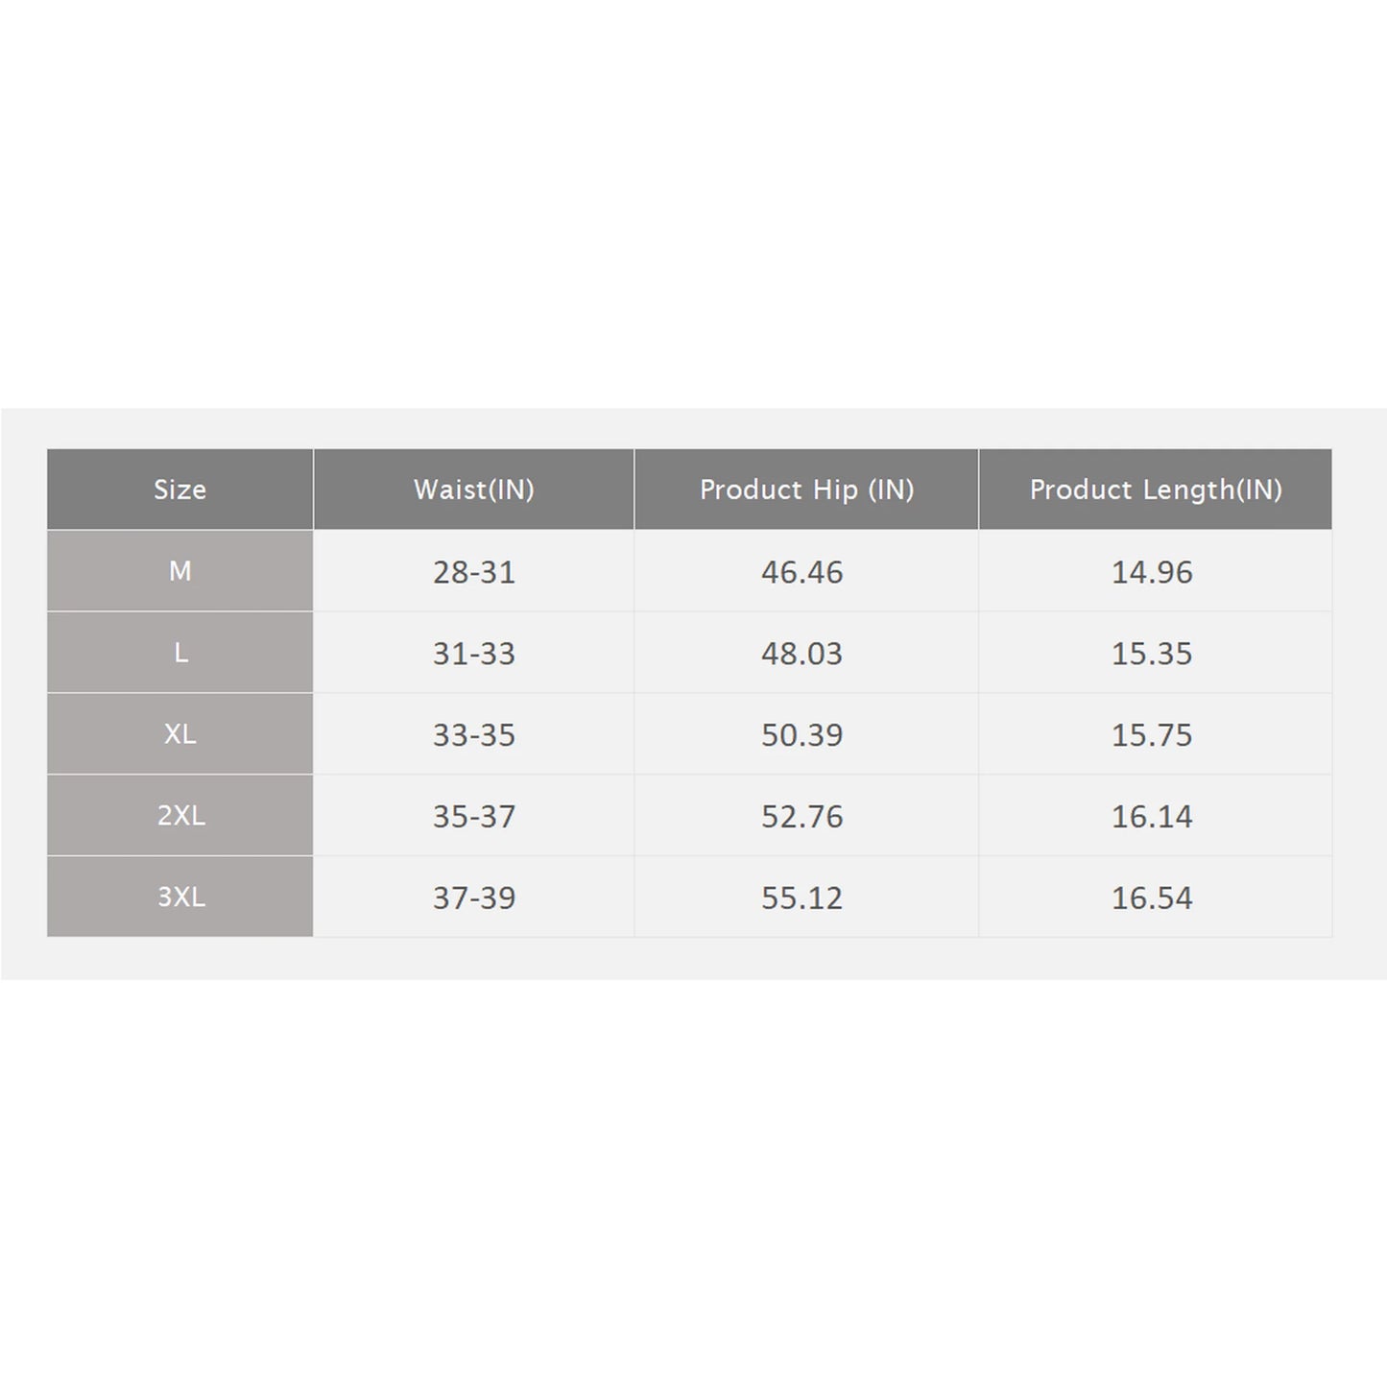Click the 28-31 waist cell
This screenshot has width=1387, height=1387.
(474, 572)
